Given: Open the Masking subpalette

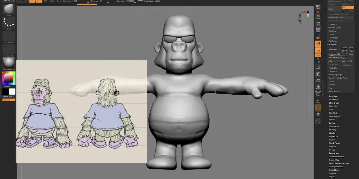Looking at the screenshot, I should click(x=332, y=130).
